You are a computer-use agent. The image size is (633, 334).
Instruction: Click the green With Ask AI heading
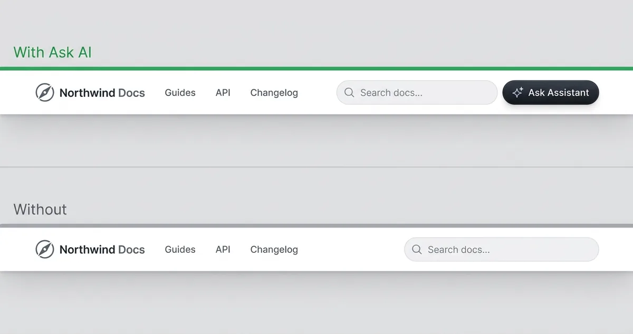pyautogui.click(x=52, y=52)
